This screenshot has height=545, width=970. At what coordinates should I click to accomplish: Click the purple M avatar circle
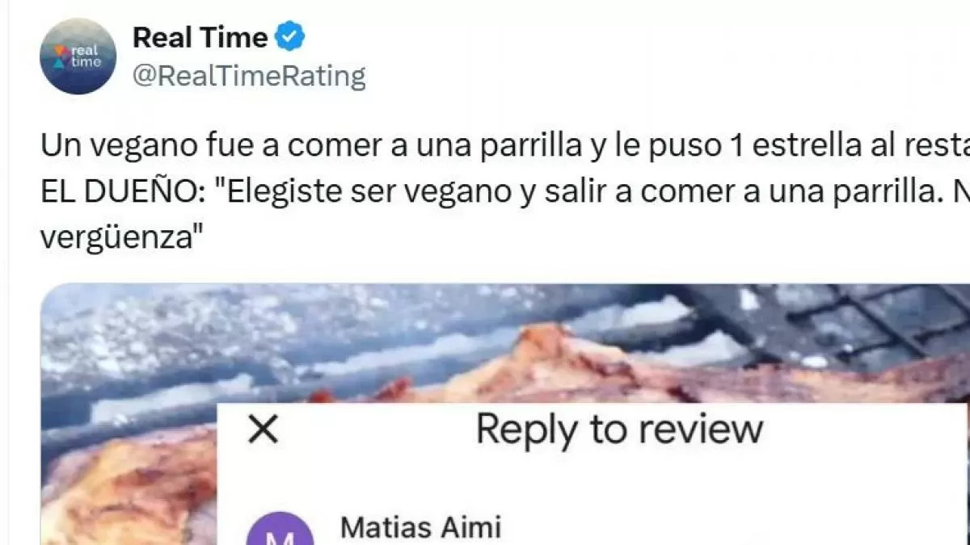279,529
